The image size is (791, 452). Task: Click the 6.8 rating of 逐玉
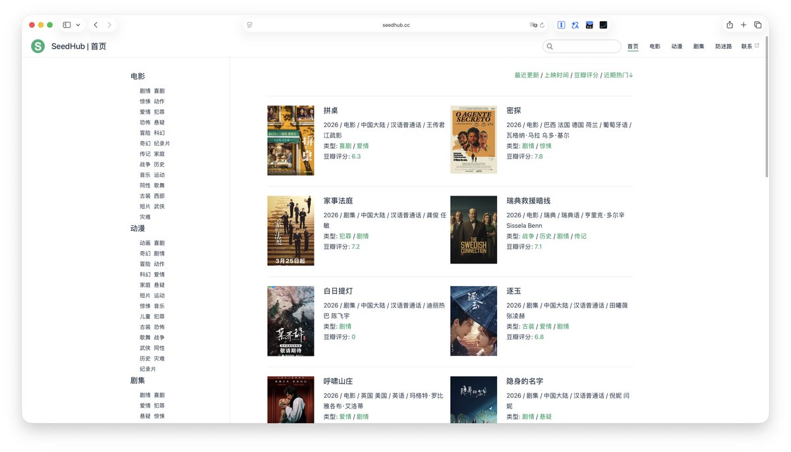click(x=539, y=337)
